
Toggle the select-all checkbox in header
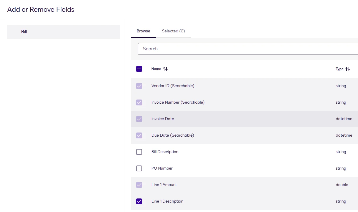pos(139,69)
